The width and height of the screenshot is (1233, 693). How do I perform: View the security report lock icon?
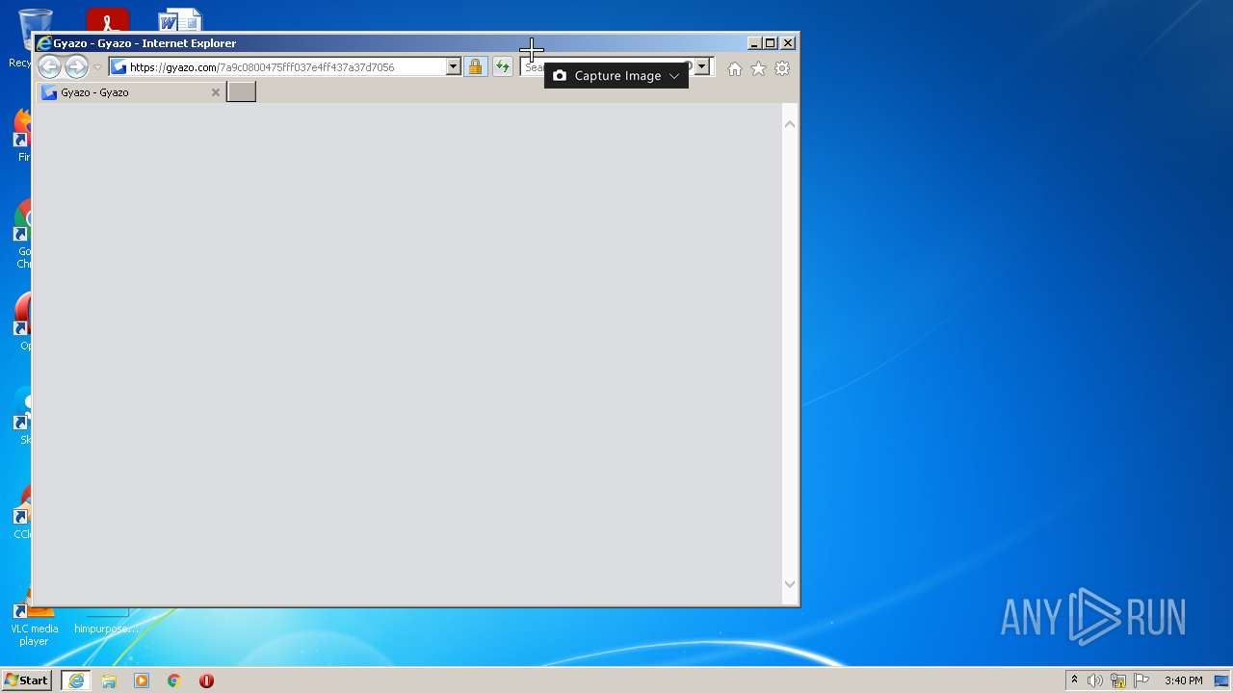coord(475,67)
